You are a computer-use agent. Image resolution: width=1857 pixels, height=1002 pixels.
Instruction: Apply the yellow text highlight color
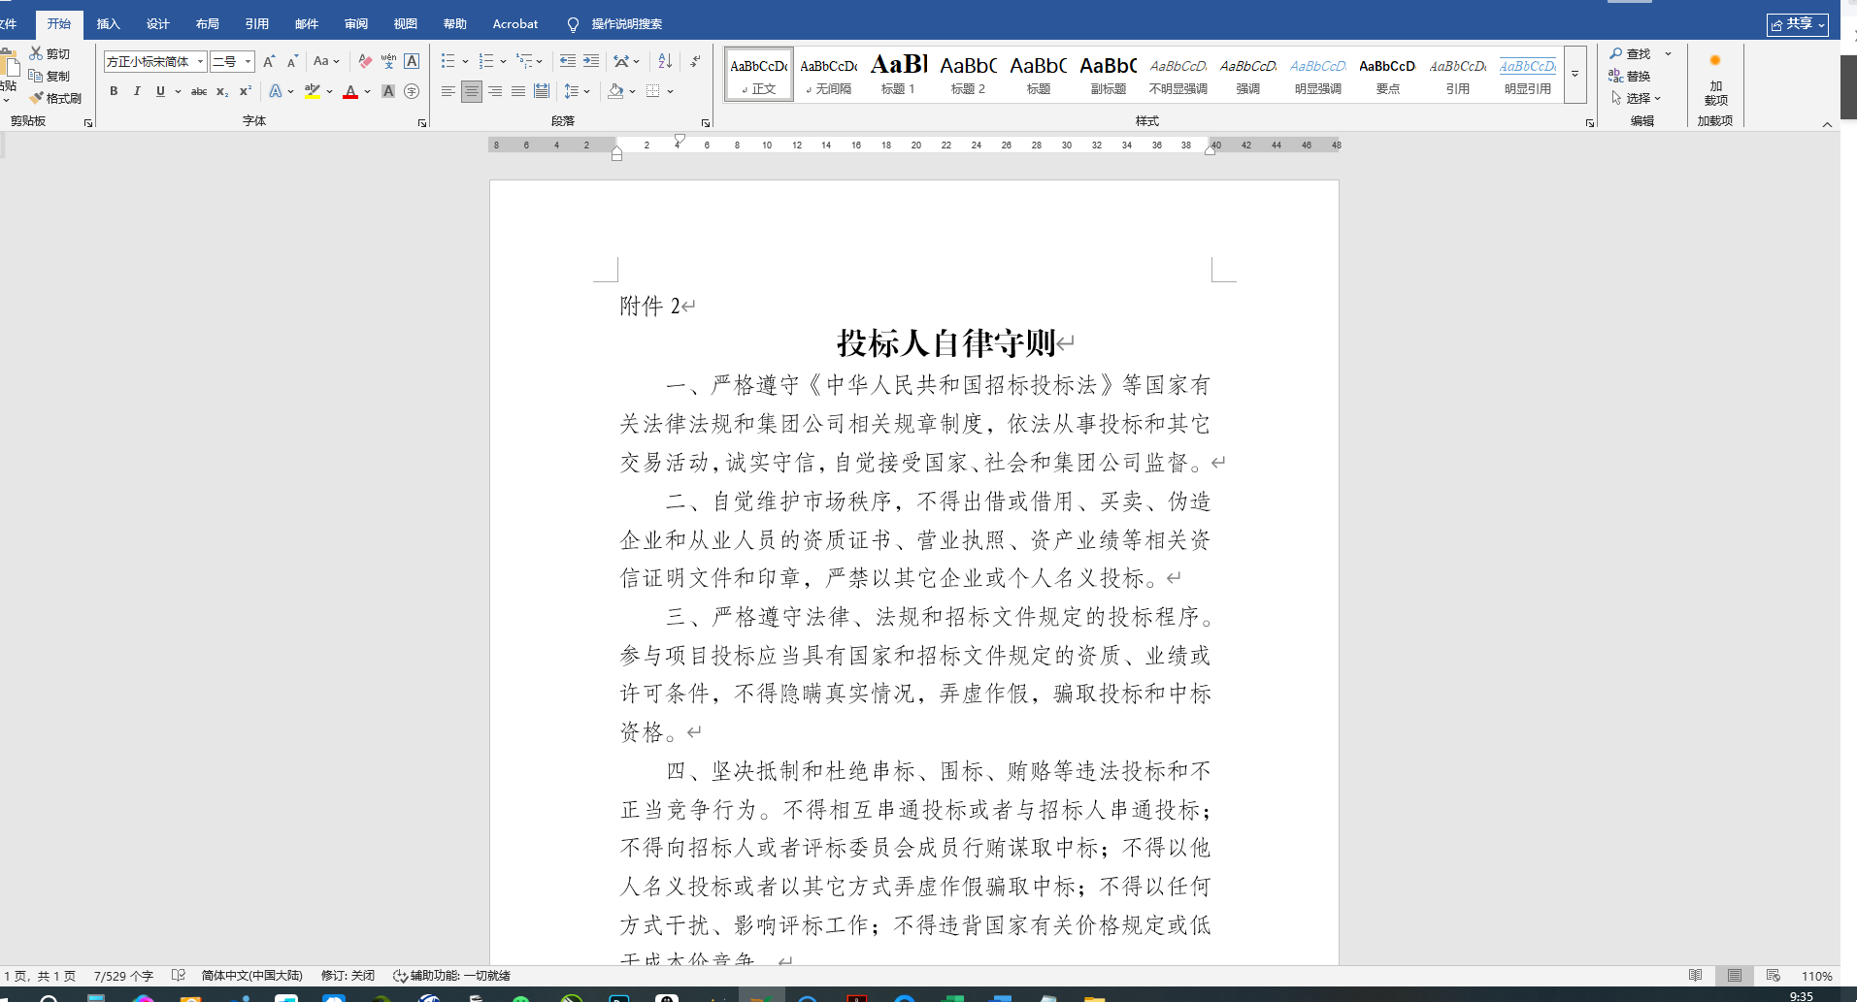point(312,91)
